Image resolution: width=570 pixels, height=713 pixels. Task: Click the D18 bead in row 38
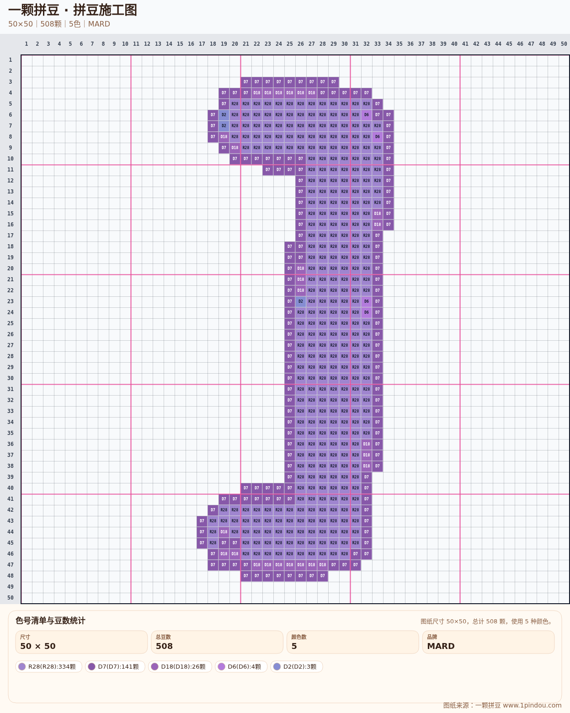tap(367, 466)
